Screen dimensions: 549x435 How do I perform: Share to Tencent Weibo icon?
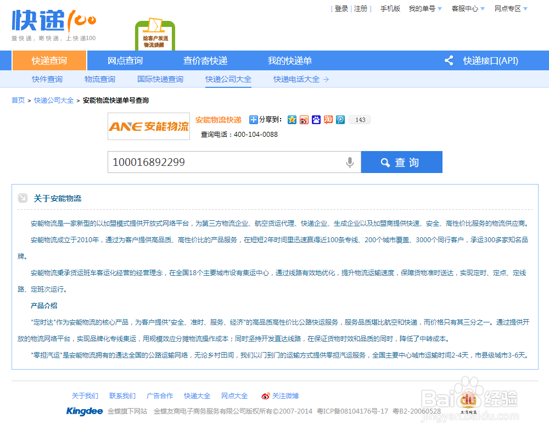340,120
